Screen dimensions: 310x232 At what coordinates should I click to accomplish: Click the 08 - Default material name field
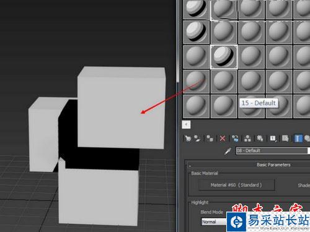click(x=272, y=150)
